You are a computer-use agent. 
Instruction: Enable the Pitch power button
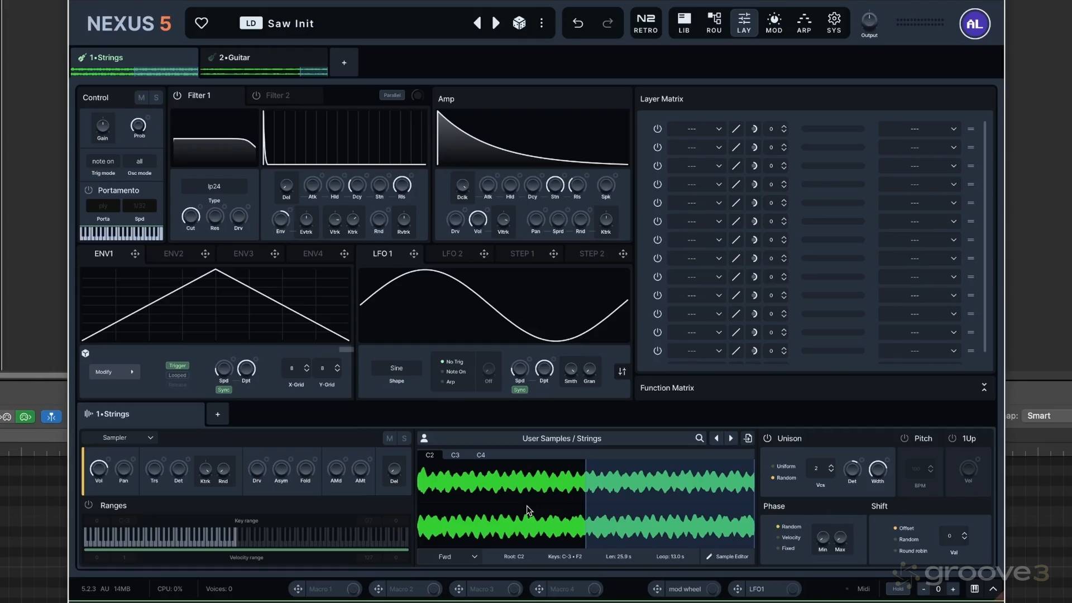[x=904, y=438]
